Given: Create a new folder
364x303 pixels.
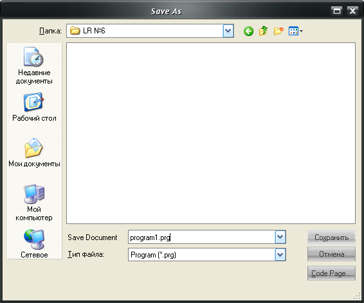Looking at the screenshot, I should point(278,31).
